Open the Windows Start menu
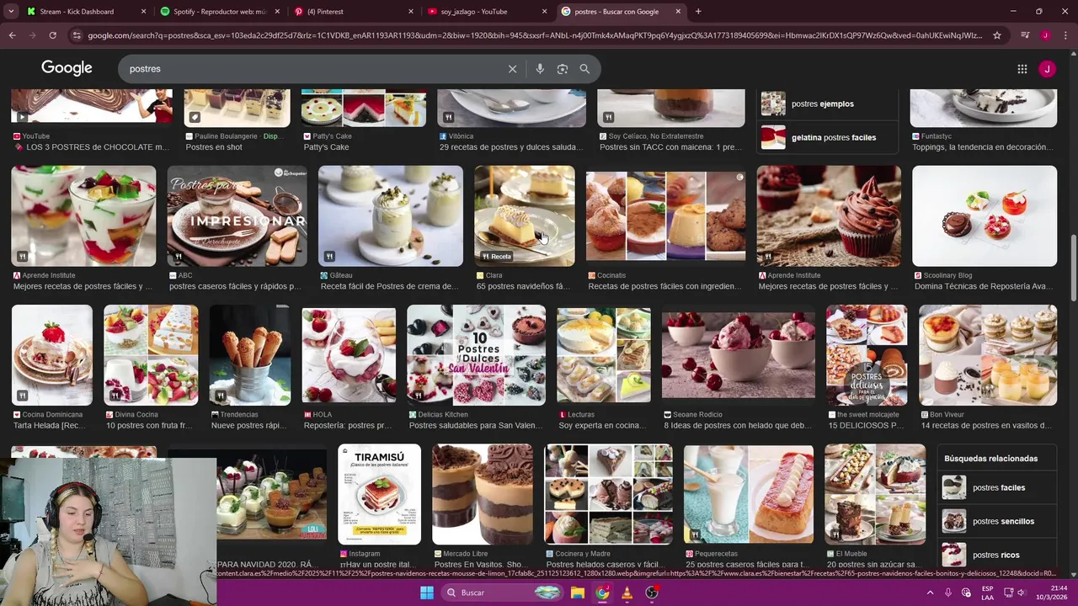This screenshot has width=1078, height=606. [x=427, y=593]
